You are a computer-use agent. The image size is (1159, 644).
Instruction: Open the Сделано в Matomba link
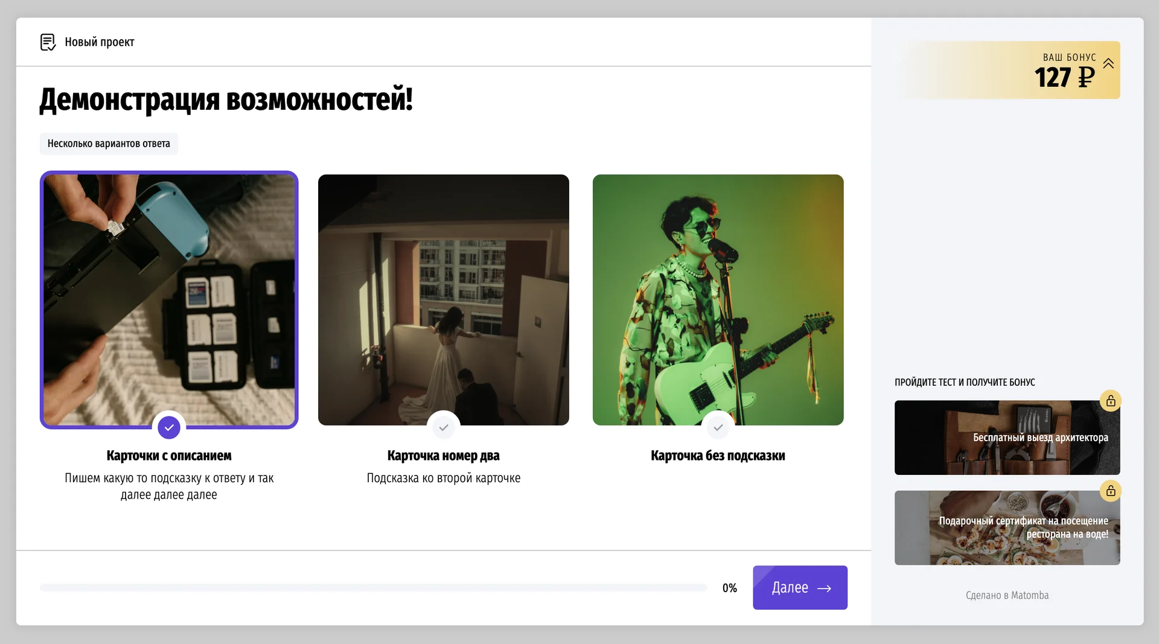pyautogui.click(x=1007, y=595)
